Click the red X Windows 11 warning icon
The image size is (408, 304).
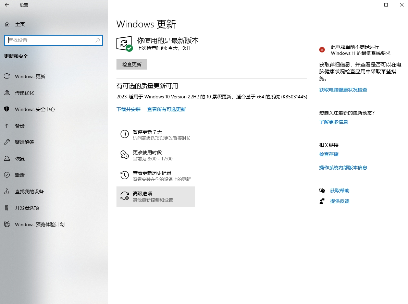(x=322, y=50)
